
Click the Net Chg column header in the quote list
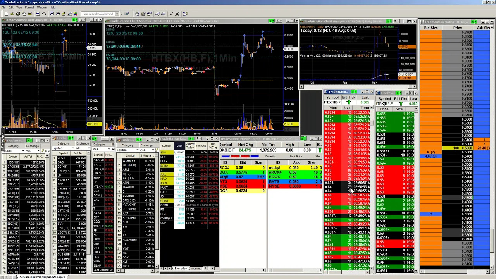click(201, 146)
